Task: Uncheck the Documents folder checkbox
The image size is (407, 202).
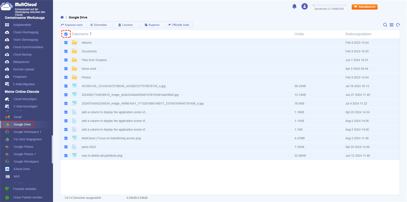Action: pyautogui.click(x=66, y=52)
